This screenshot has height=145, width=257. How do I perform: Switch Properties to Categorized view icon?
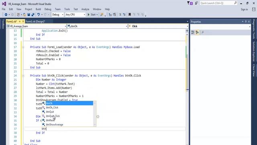click(x=193, y=32)
